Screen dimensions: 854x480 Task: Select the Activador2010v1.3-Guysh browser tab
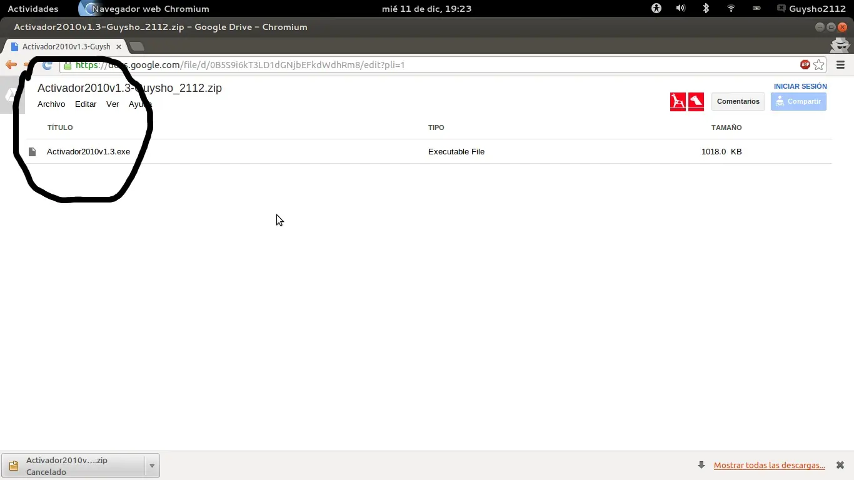(66, 47)
